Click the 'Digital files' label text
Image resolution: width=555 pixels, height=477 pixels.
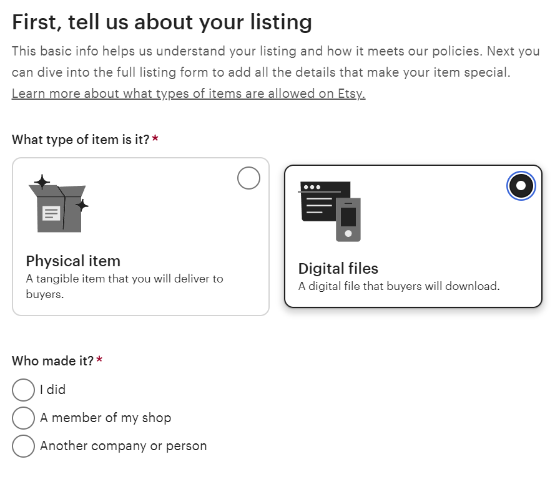(x=338, y=268)
